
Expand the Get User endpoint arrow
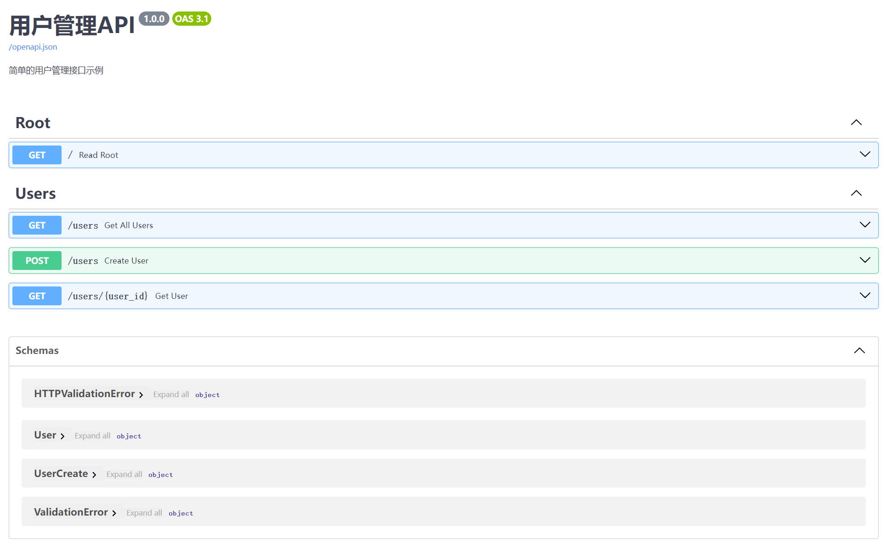click(x=864, y=296)
